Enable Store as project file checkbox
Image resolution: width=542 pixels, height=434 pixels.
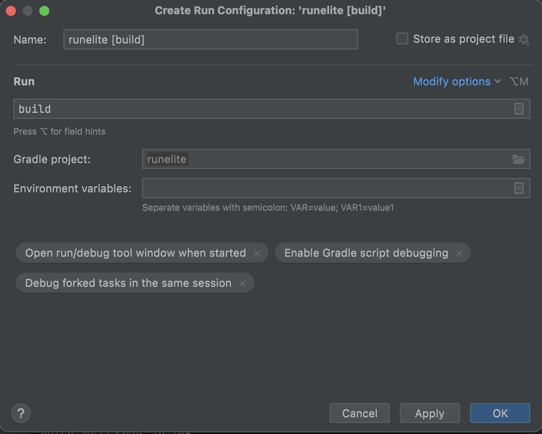(x=402, y=39)
